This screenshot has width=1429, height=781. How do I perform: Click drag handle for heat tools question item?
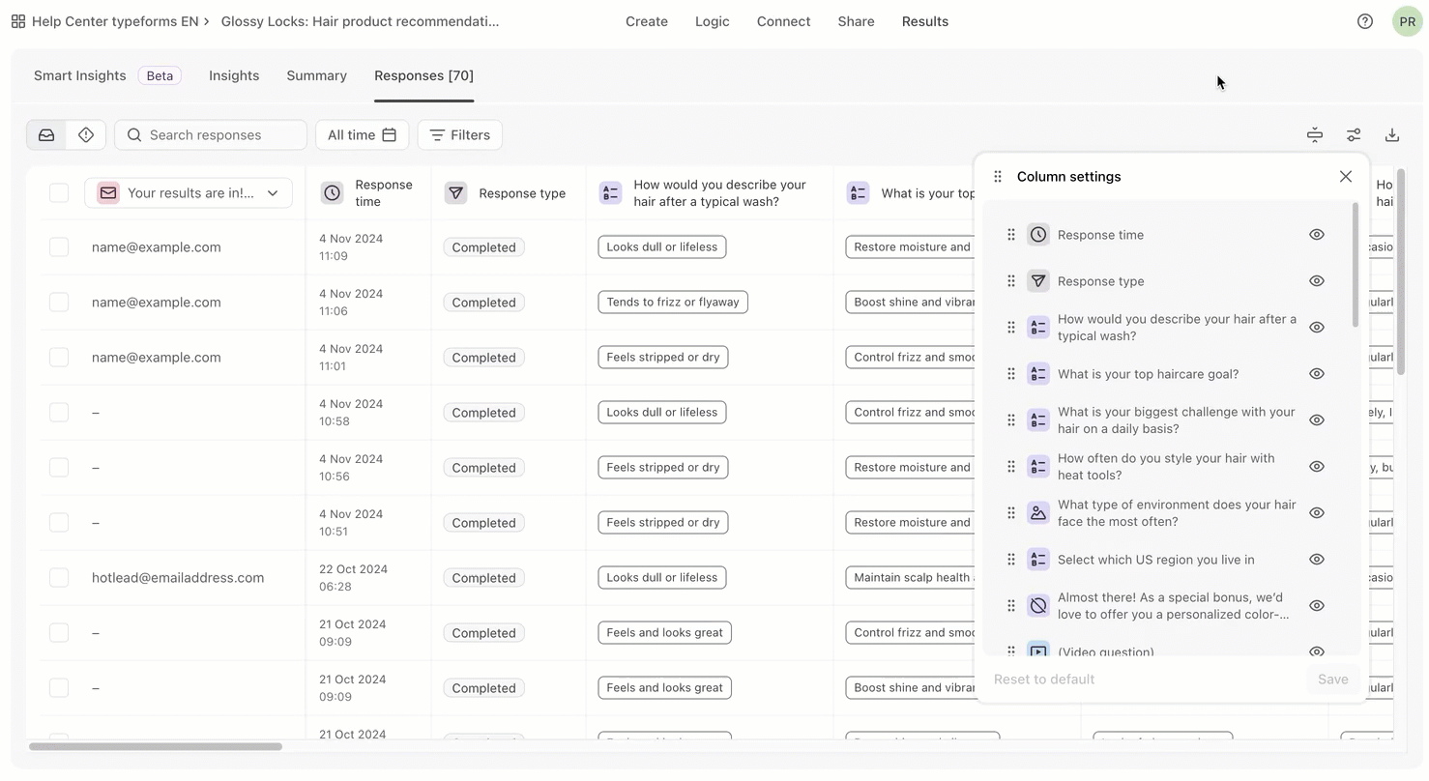click(1011, 467)
